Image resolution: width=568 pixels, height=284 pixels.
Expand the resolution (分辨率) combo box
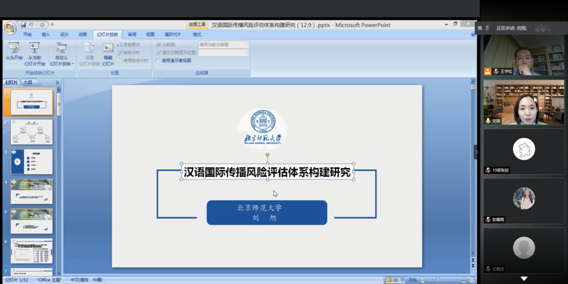tap(246, 45)
